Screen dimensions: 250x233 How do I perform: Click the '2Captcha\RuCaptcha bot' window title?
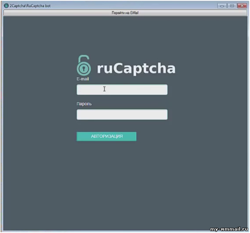point(30,6)
